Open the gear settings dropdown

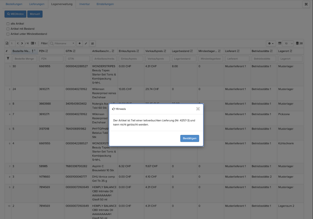click(x=271, y=44)
